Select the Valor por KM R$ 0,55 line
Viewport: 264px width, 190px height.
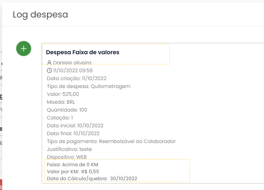pos(73,172)
